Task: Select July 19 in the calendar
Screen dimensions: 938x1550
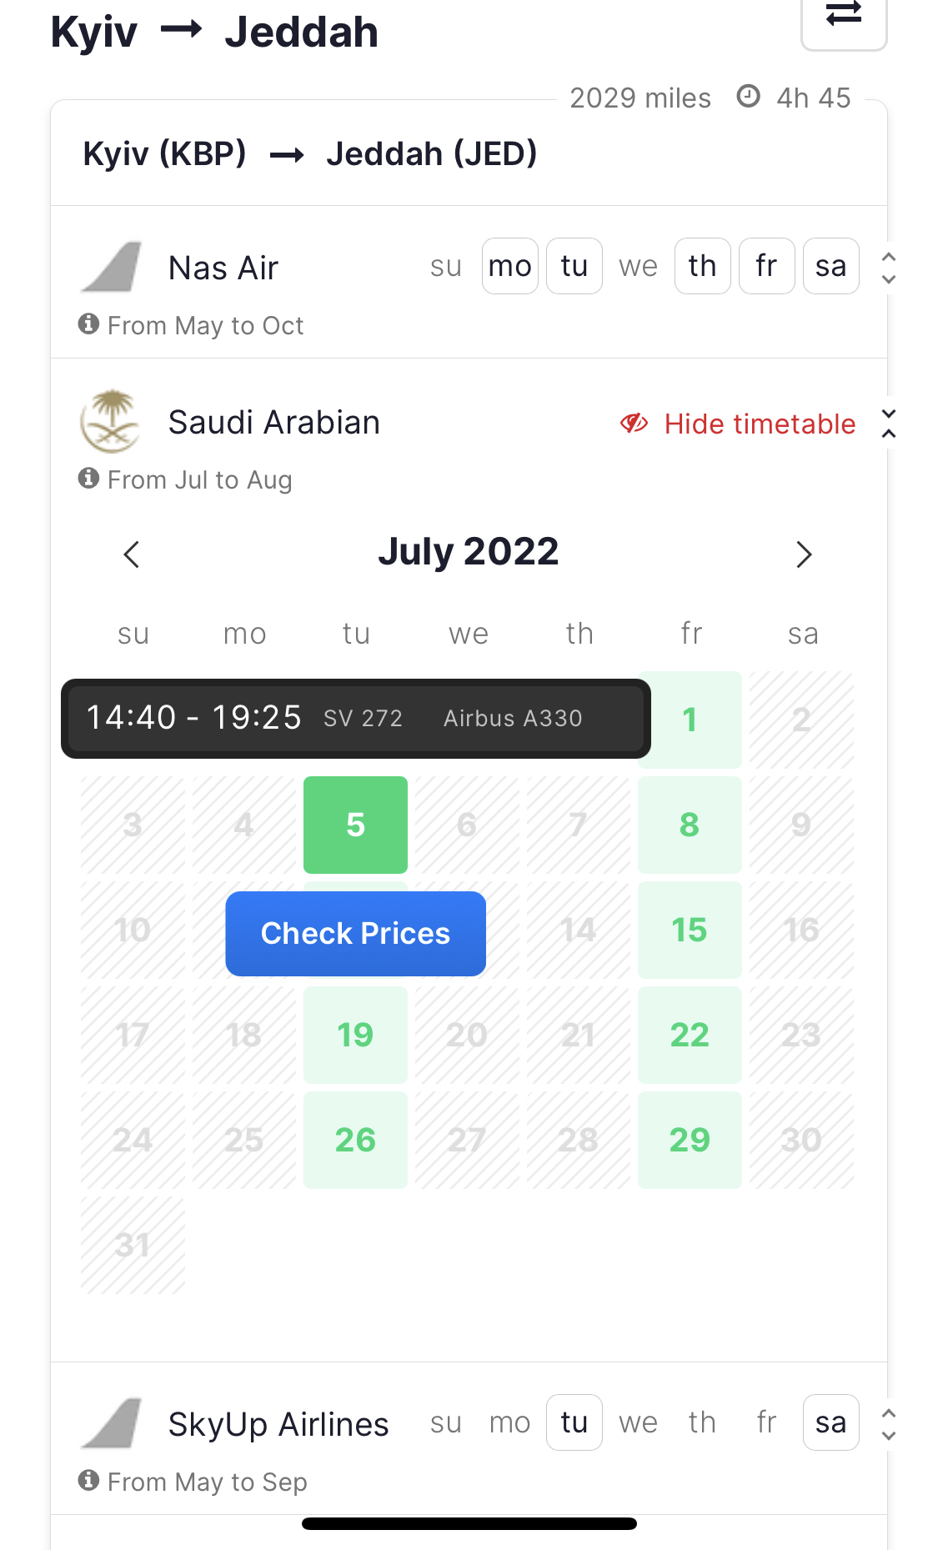Action: point(355,1035)
